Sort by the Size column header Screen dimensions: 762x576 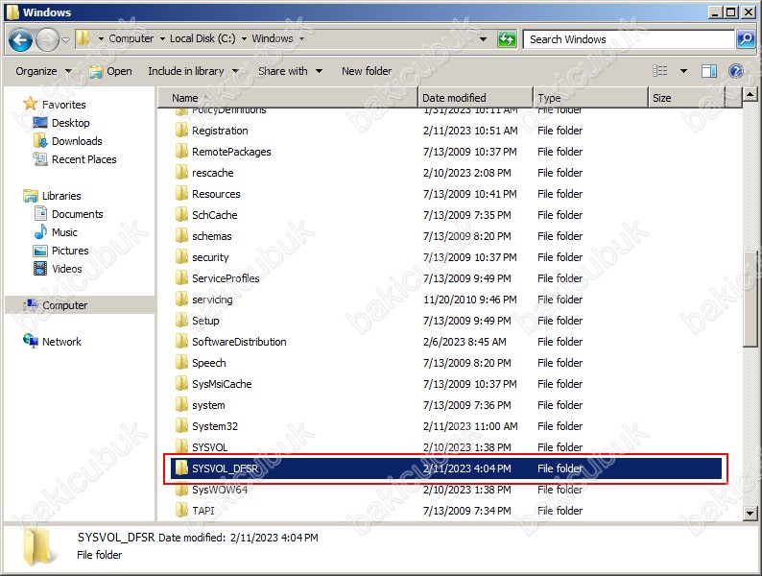[686, 98]
